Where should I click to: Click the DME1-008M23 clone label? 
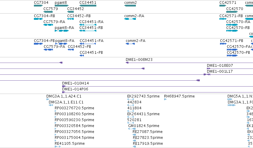coord(139,60)
